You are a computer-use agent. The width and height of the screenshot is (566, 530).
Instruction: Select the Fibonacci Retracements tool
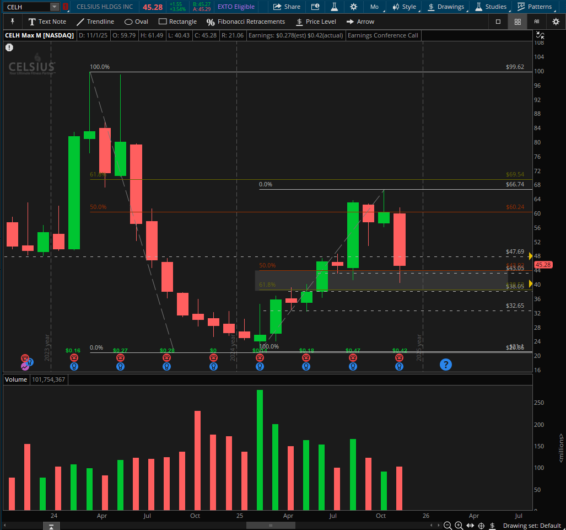click(245, 22)
